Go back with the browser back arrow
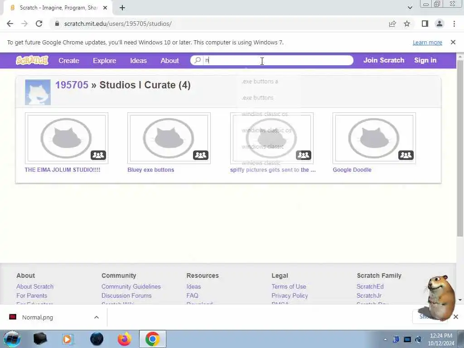 [10, 24]
